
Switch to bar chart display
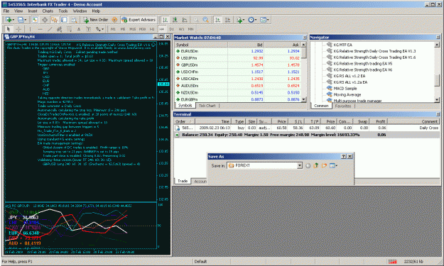[165, 20]
